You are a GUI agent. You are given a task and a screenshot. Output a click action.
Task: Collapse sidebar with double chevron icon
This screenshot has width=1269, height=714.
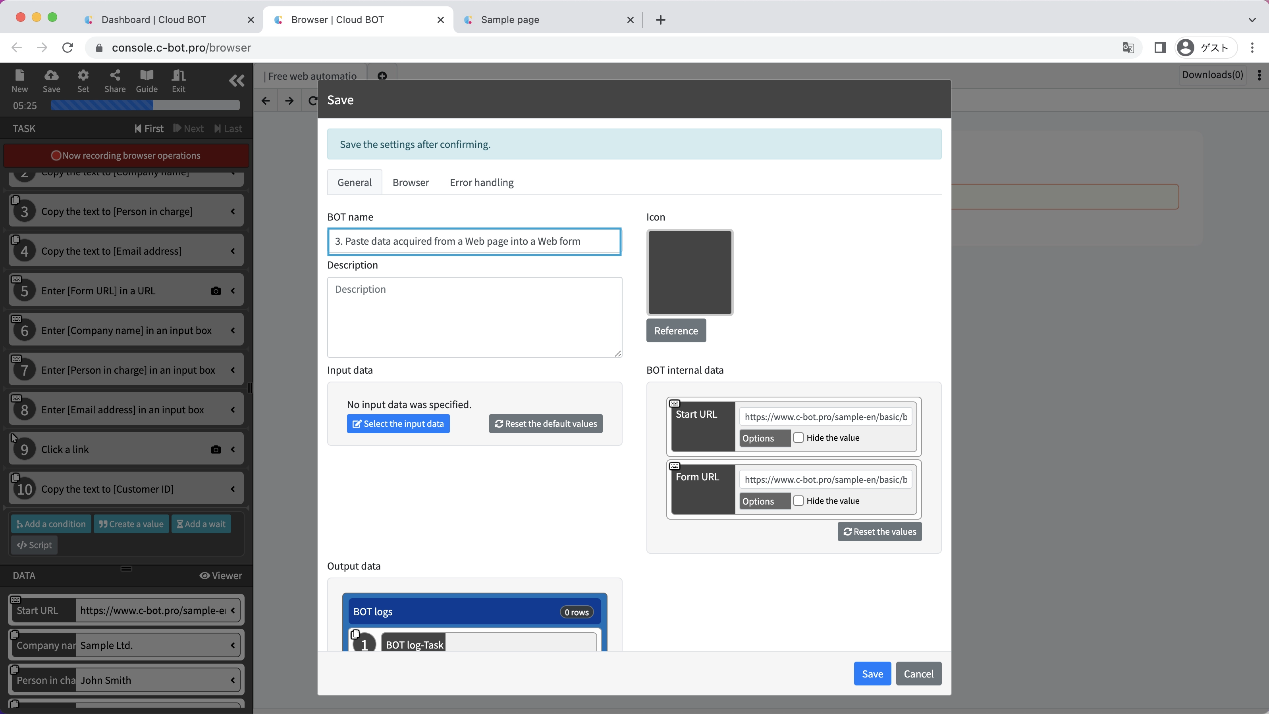tap(237, 81)
